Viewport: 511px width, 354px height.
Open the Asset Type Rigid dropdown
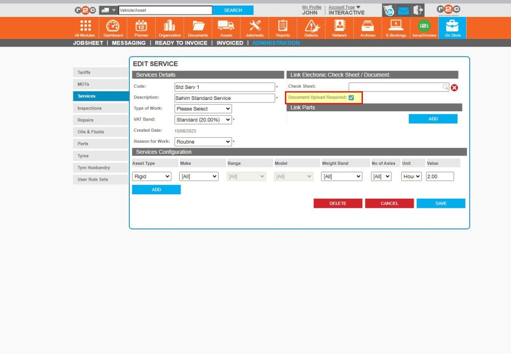(x=152, y=176)
